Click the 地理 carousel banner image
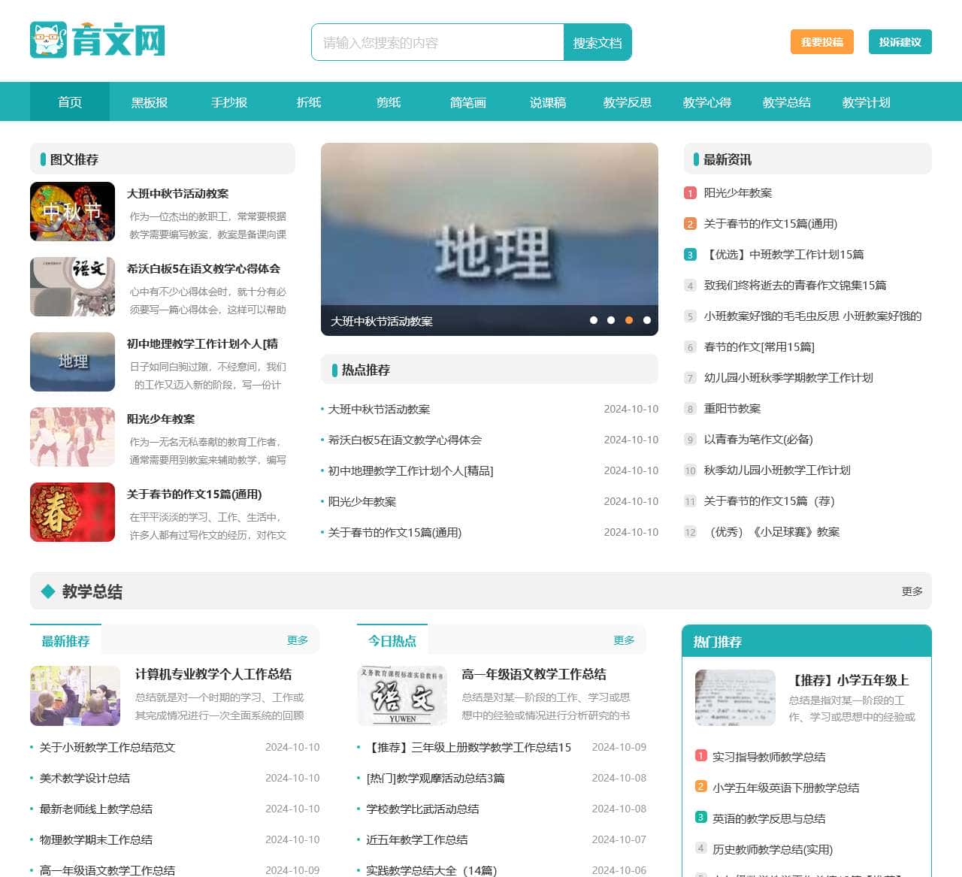Screen dimensions: 962x877 pos(489,225)
